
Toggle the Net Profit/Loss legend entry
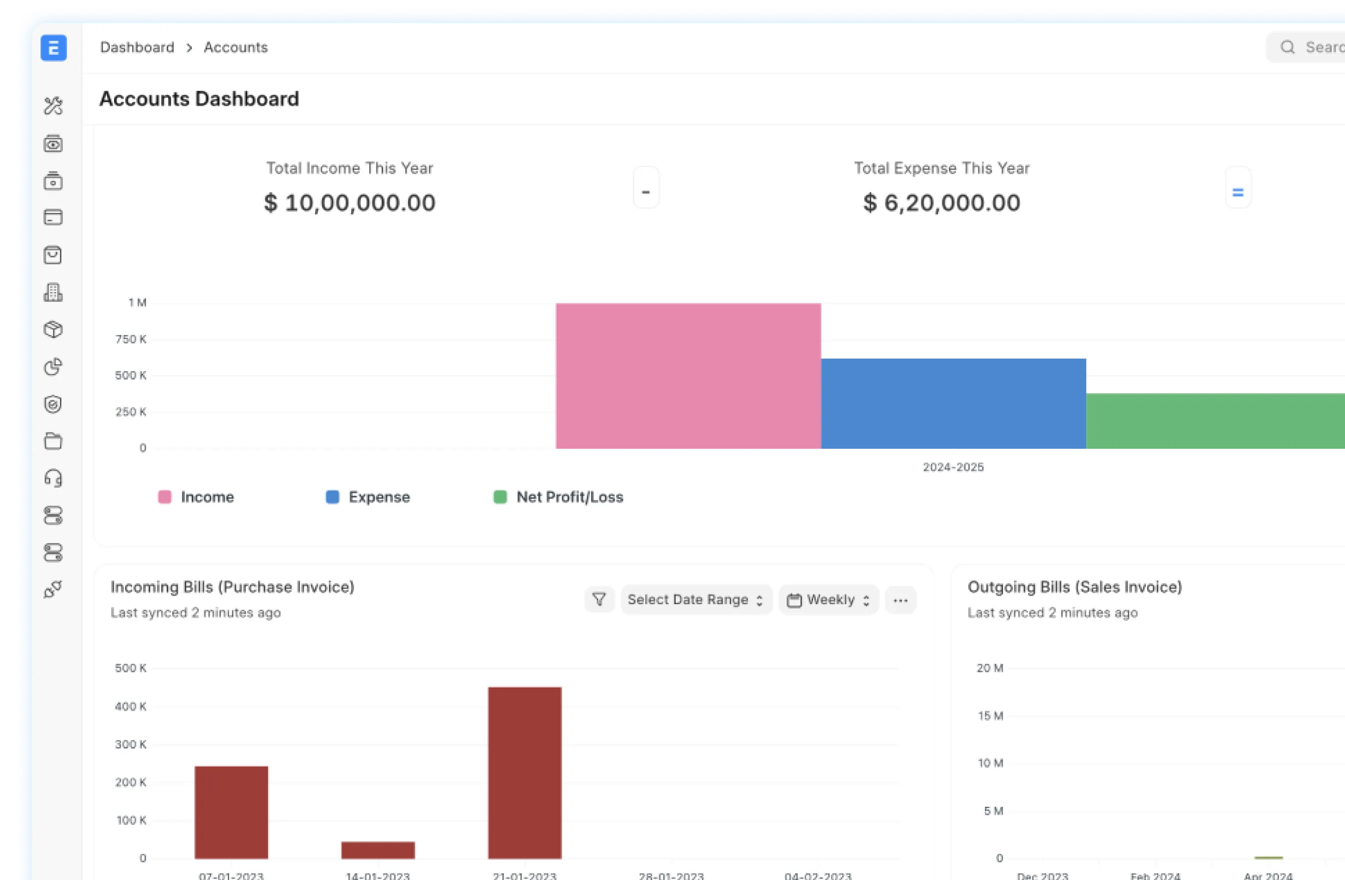click(x=558, y=497)
